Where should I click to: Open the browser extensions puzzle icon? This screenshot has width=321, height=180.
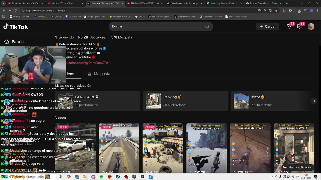click(x=290, y=10)
